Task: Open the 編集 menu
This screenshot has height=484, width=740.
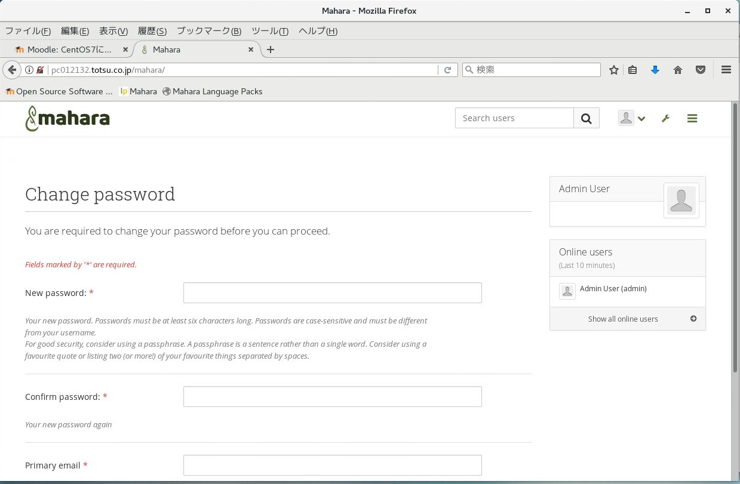Action: 75,31
